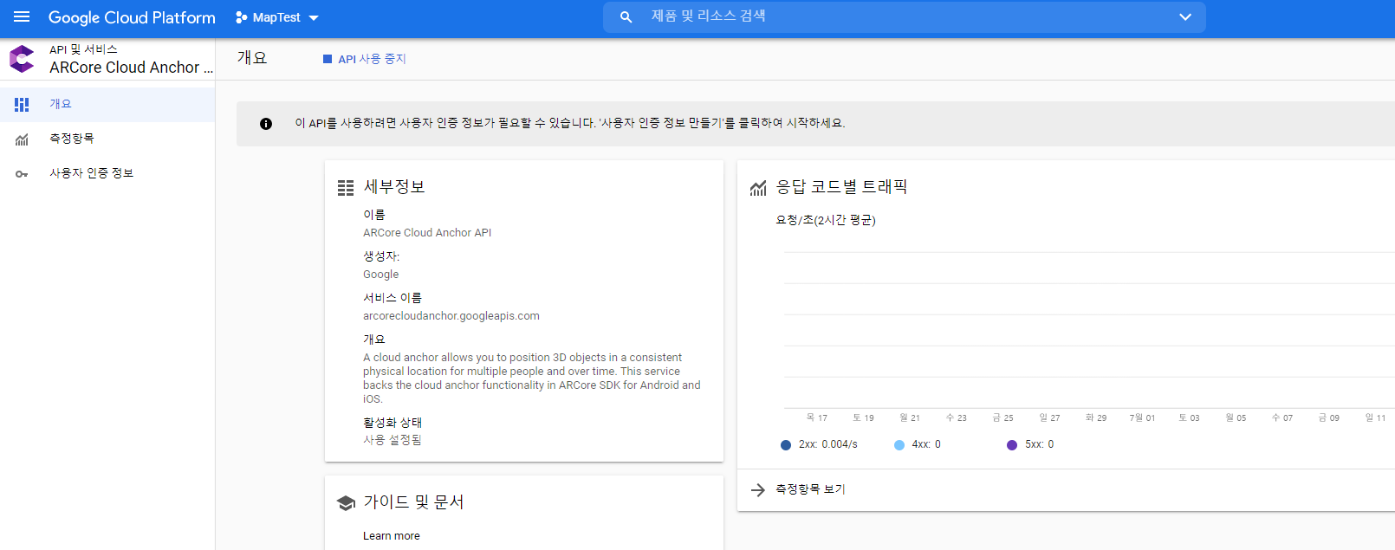Click the 5xx: 0 legend label

point(1040,444)
